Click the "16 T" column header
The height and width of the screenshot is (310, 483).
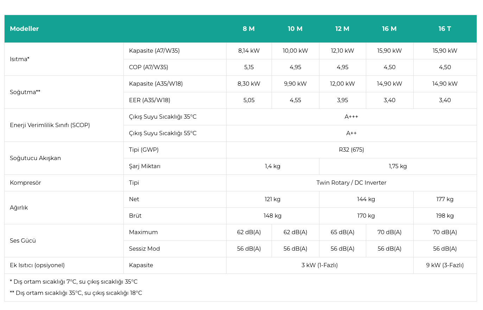(445, 29)
